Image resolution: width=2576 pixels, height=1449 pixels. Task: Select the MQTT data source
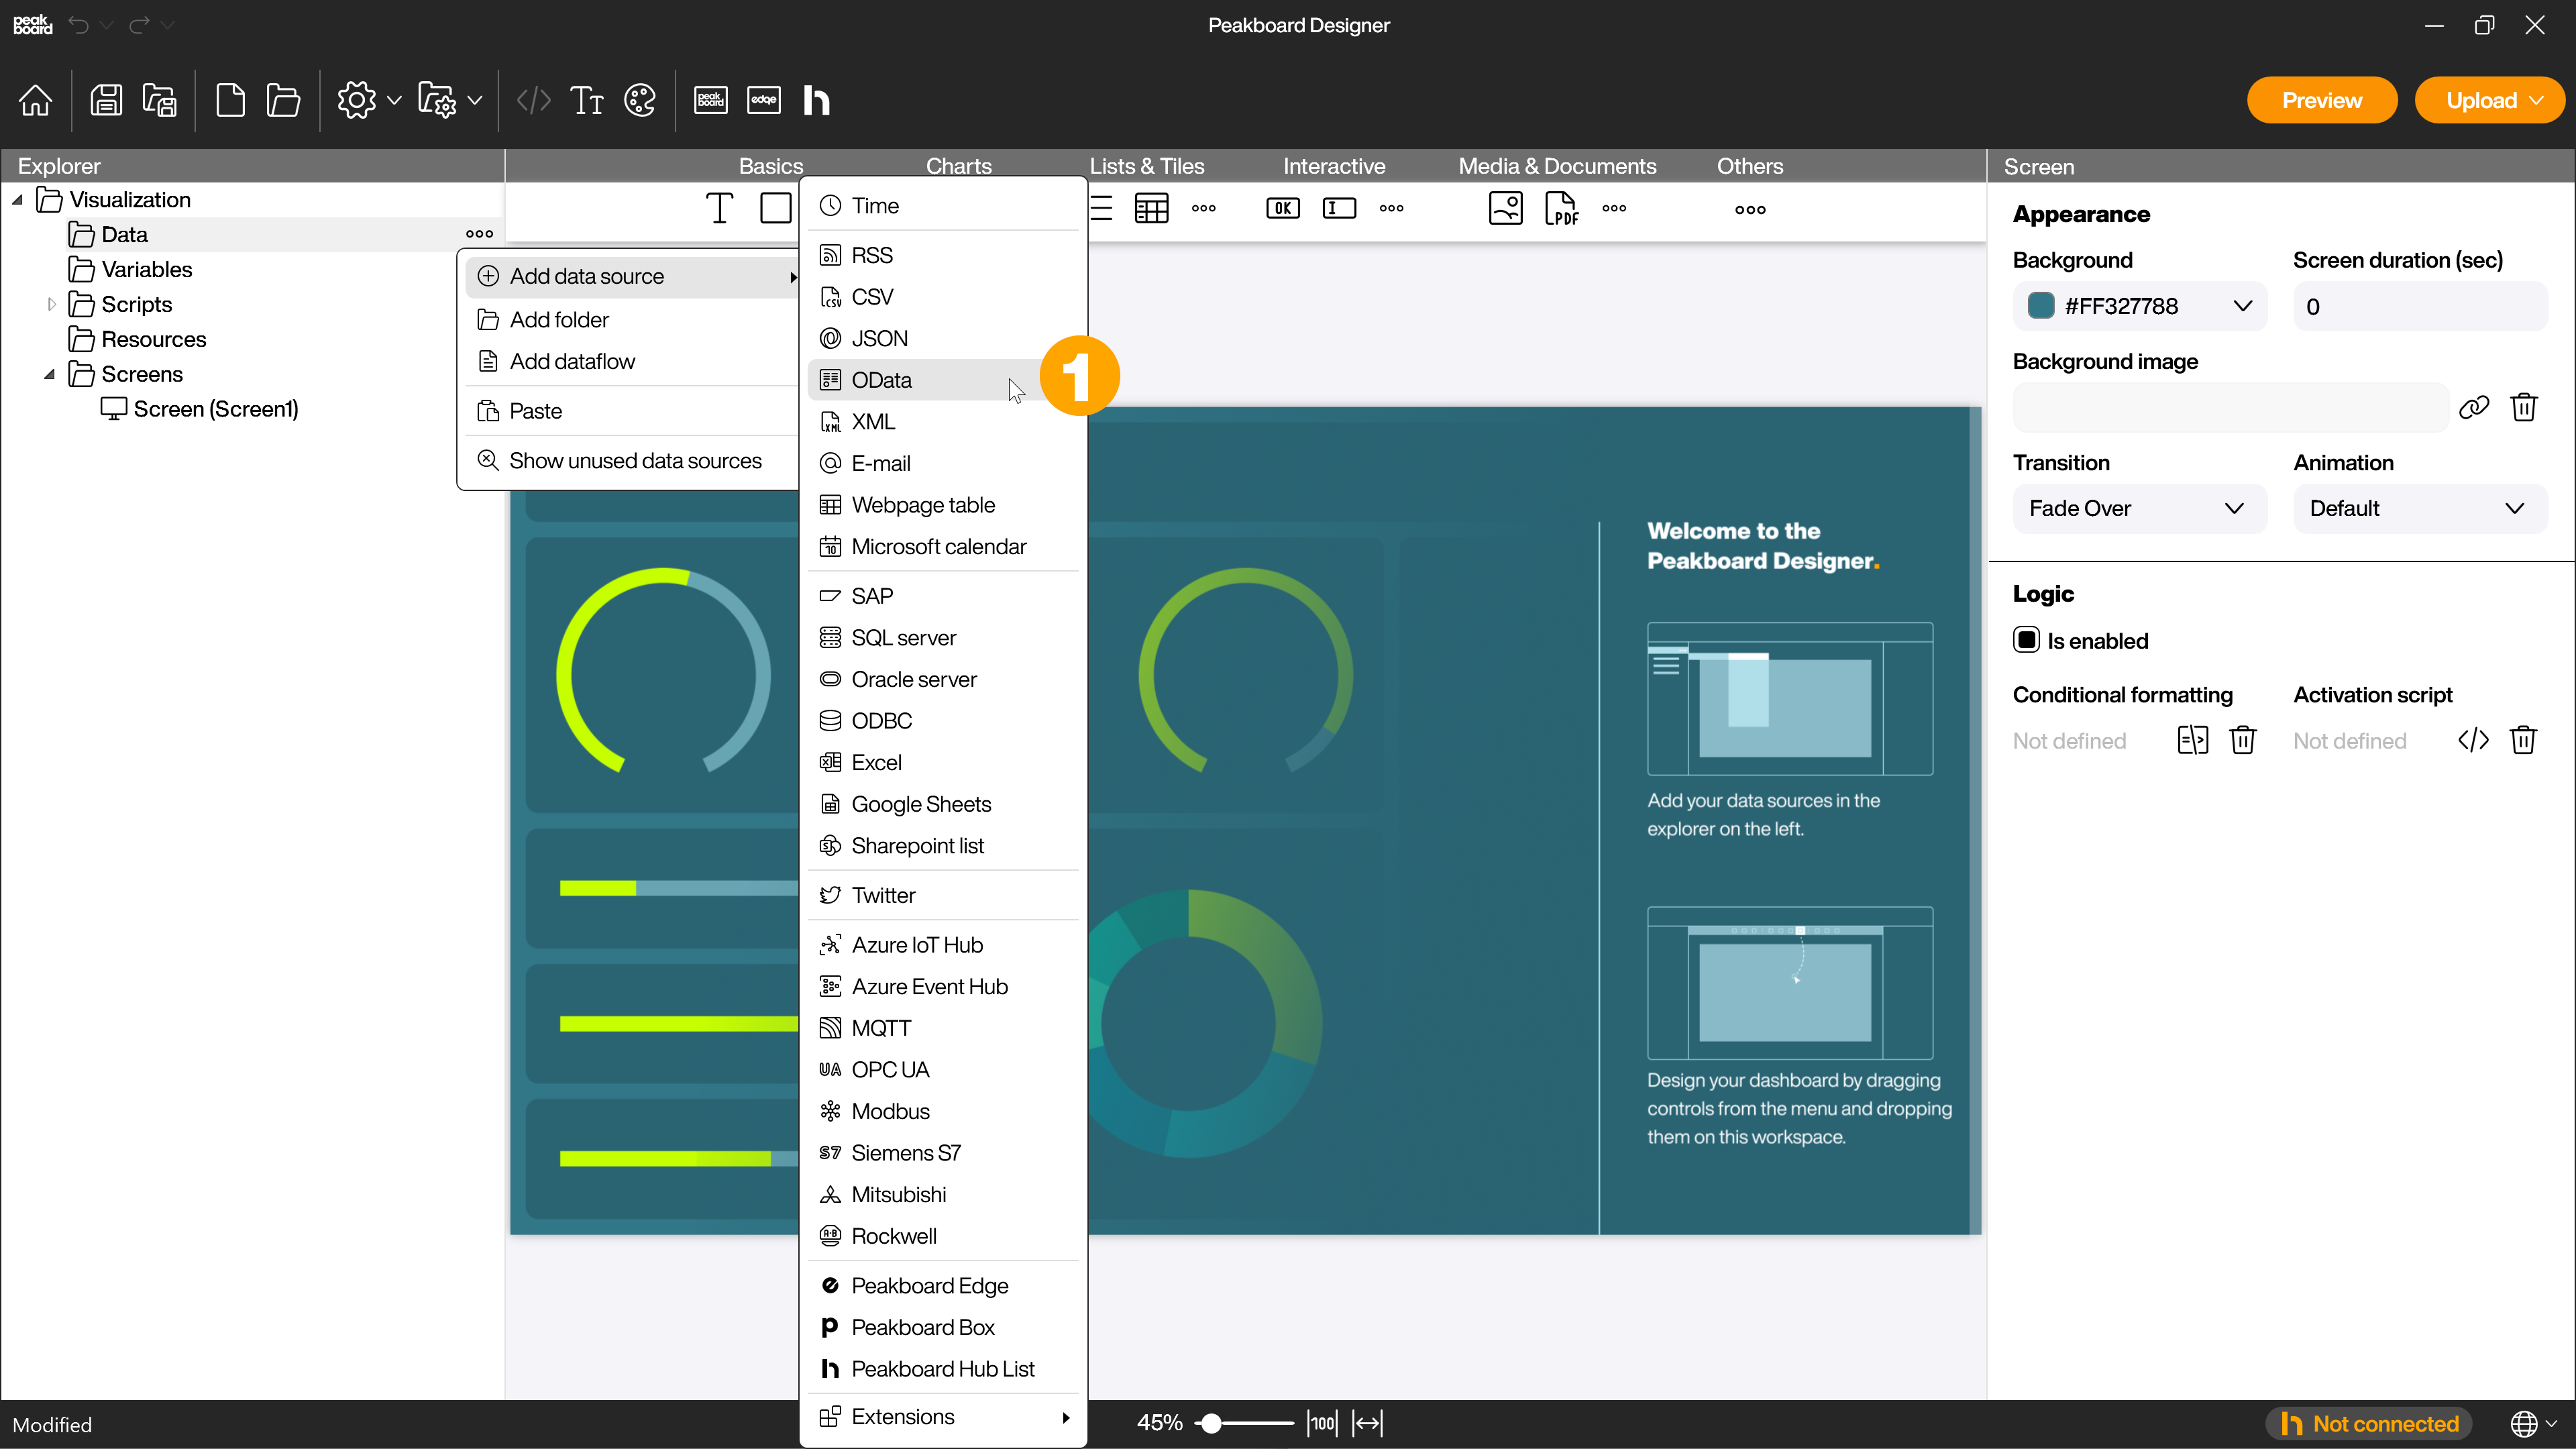pyautogui.click(x=881, y=1028)
